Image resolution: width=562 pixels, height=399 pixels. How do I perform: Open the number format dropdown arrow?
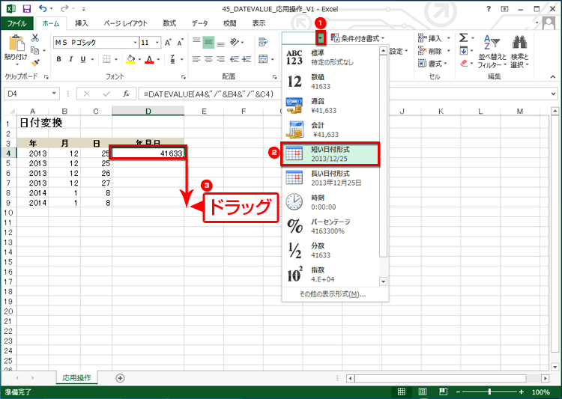(x=321, y=37)
